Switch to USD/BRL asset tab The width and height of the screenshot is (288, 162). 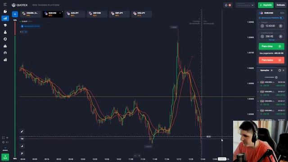click(x=31, y=14)
